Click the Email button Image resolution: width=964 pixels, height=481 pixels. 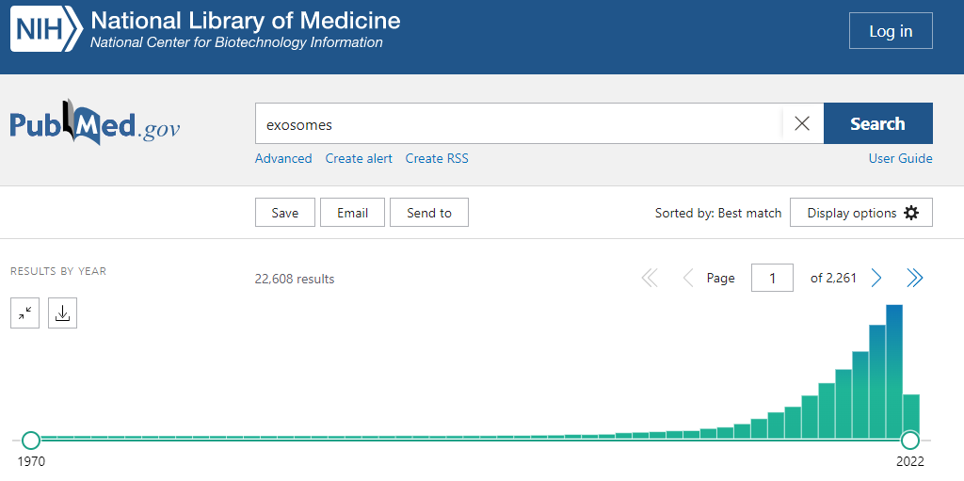coord(352,213)
